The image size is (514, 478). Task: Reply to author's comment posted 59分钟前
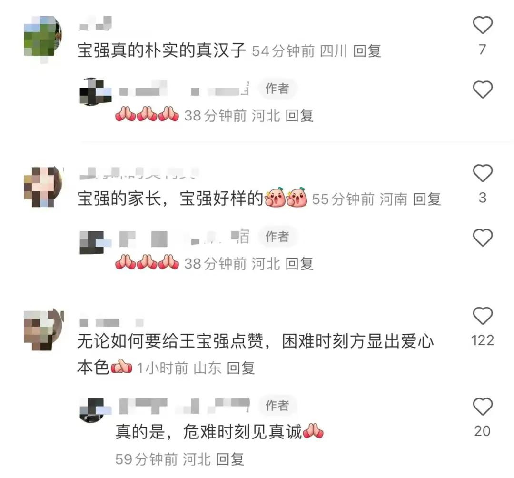click(x=230, y=459)
